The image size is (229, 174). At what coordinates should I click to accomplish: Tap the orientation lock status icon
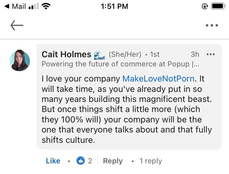(x=205, y=6)
